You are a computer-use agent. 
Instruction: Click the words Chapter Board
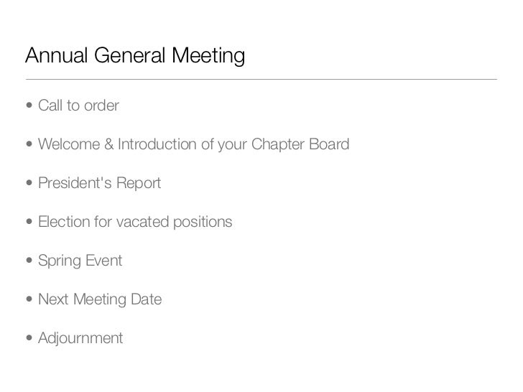click(300, 145)
